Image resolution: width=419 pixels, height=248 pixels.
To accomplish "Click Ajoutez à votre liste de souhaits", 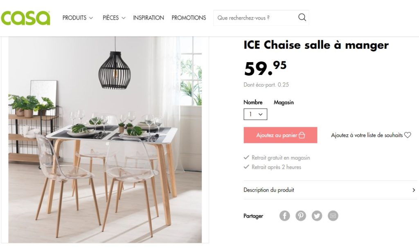I will tap(367, 135).
